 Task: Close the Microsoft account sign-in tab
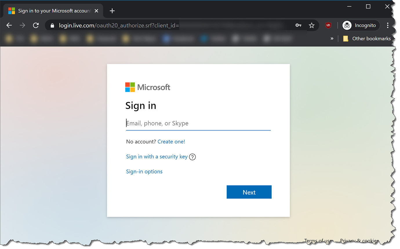[x=97, y=11]
